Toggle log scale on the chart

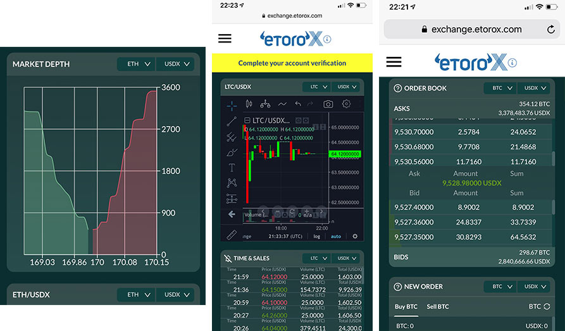[317, 237]
